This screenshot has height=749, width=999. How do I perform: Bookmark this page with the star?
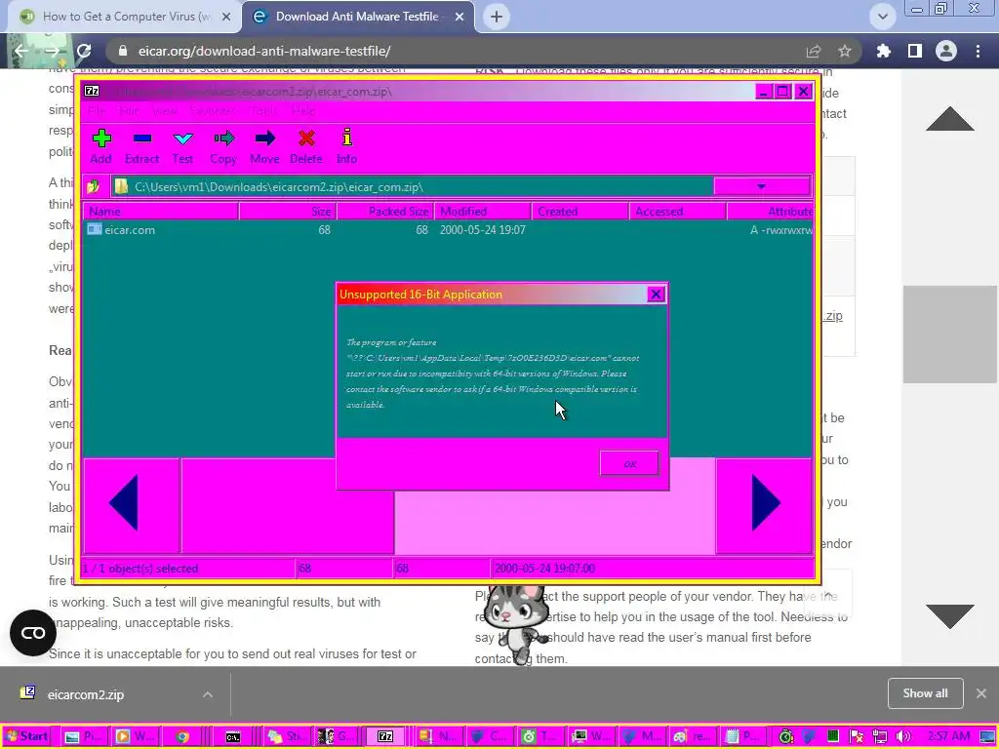[x=844, y=51]
